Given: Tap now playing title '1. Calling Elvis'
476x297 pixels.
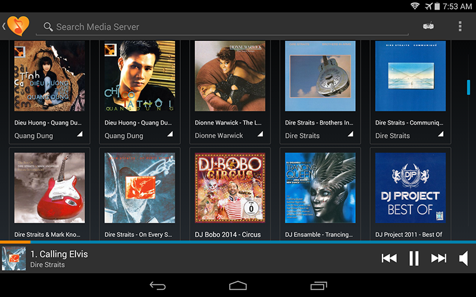Looking at the screenshot, I should pos(59,254).
